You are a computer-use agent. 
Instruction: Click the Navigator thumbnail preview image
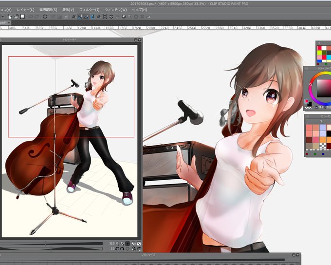click(70, 141)
